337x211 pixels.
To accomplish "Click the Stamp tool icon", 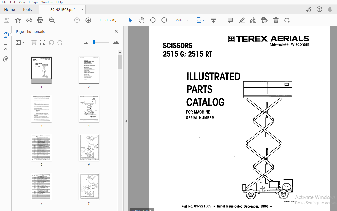I will tap(264, 20).
